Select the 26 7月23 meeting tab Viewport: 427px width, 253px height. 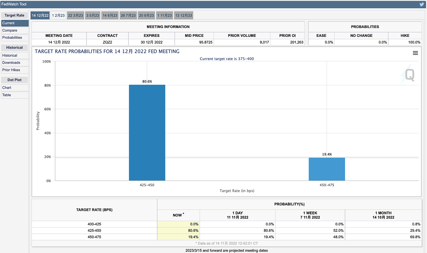[128, 15]
